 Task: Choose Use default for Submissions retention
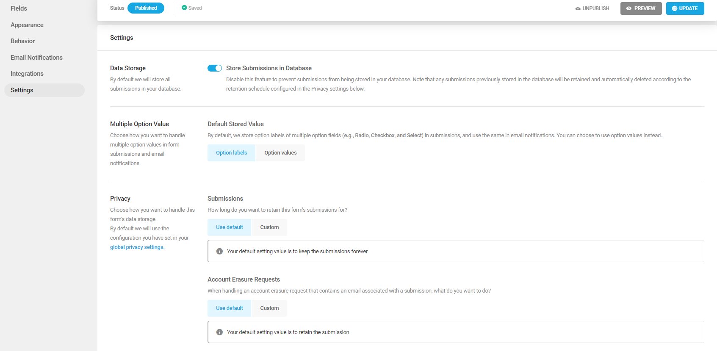pos(229,227)
